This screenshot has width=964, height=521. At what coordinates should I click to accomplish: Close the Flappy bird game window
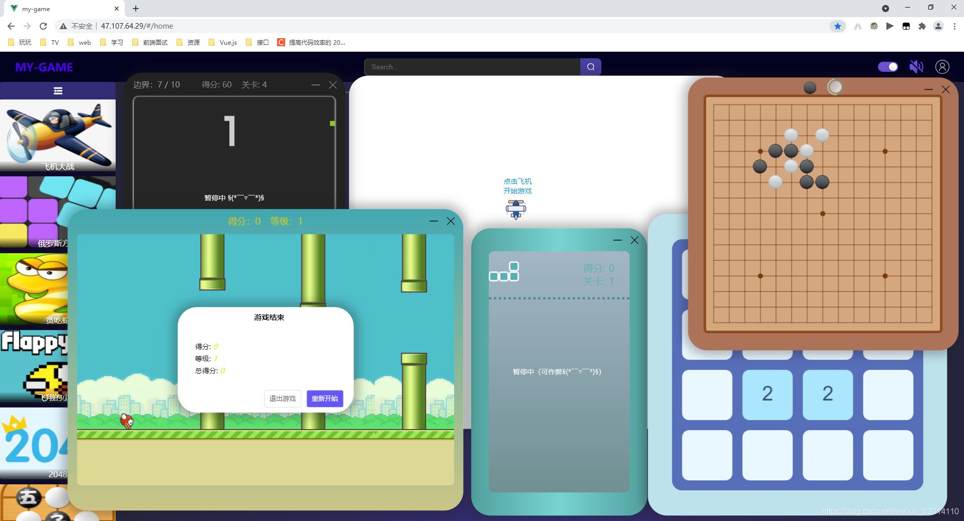click(451, 221)
